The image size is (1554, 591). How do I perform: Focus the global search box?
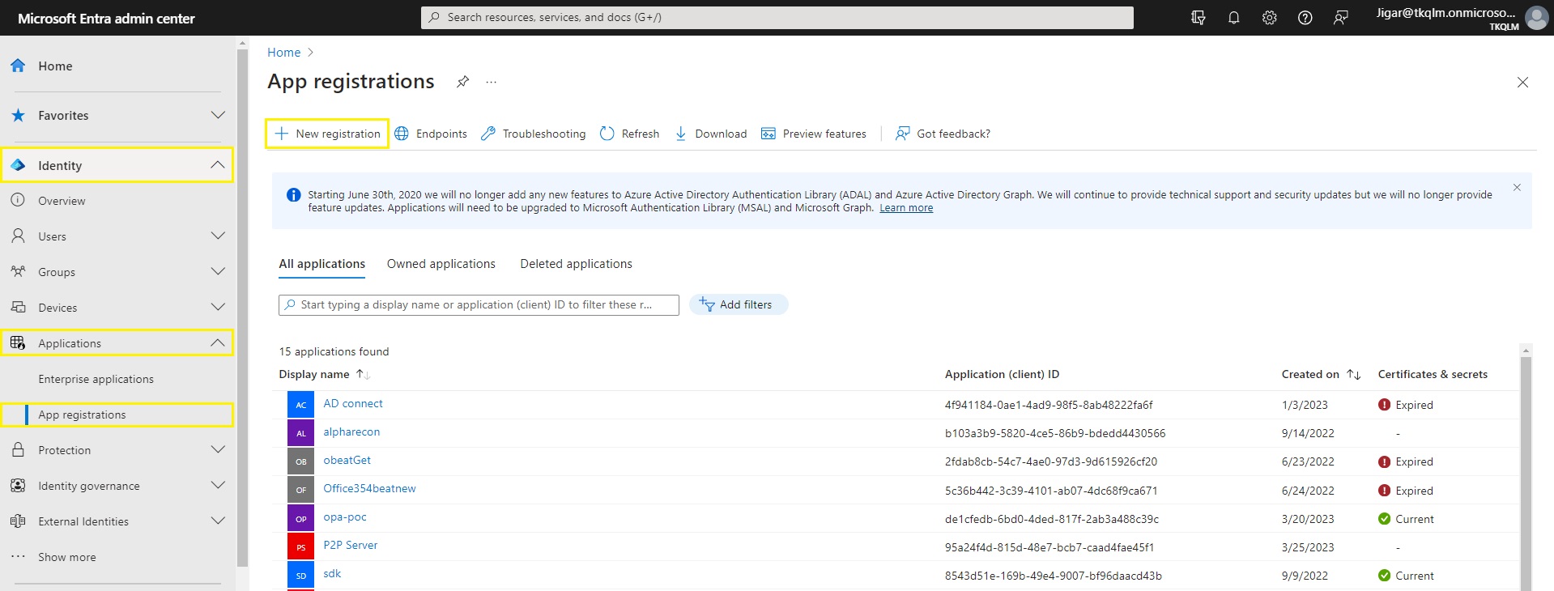777,17
